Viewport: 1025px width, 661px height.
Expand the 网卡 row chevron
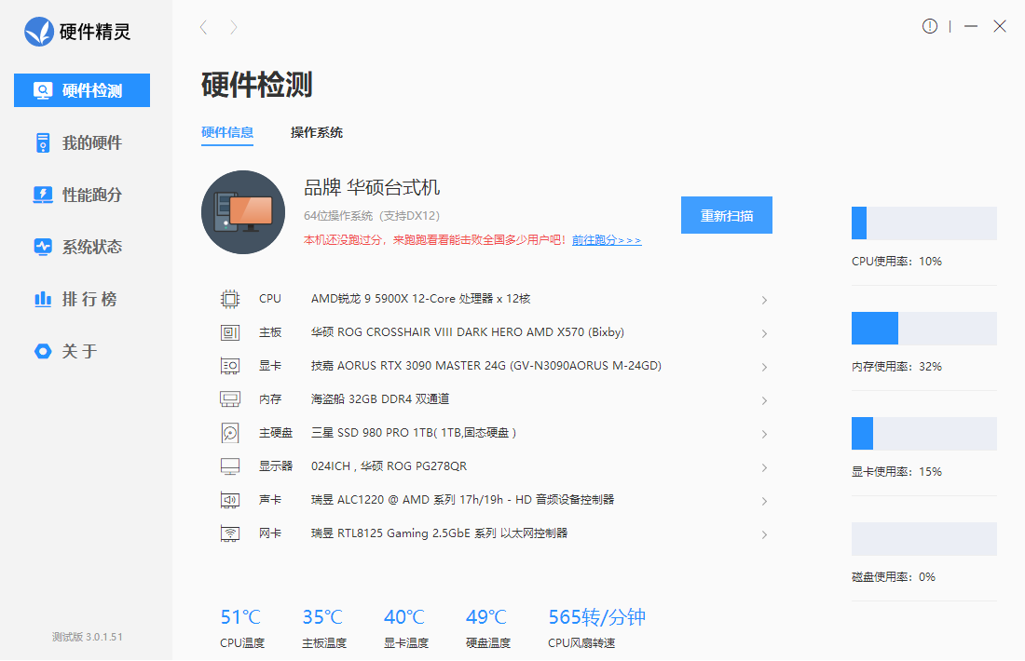point(764,534)
